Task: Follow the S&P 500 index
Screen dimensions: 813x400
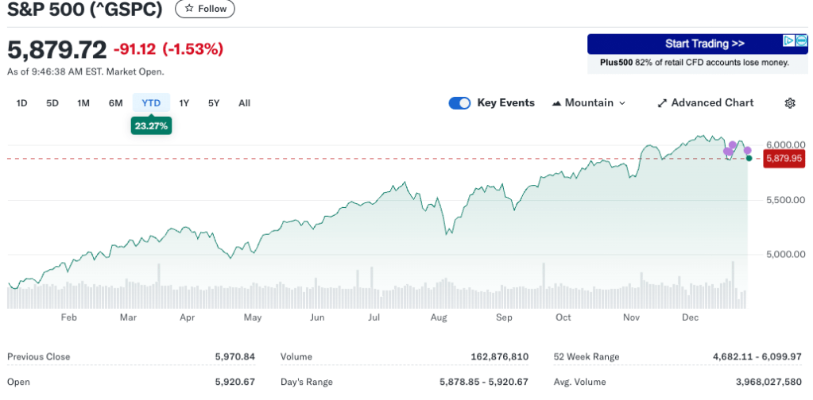Action: [205, 10]
